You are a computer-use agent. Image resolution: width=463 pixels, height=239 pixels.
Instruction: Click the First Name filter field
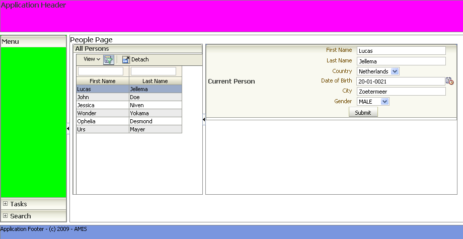pos(100,71)
